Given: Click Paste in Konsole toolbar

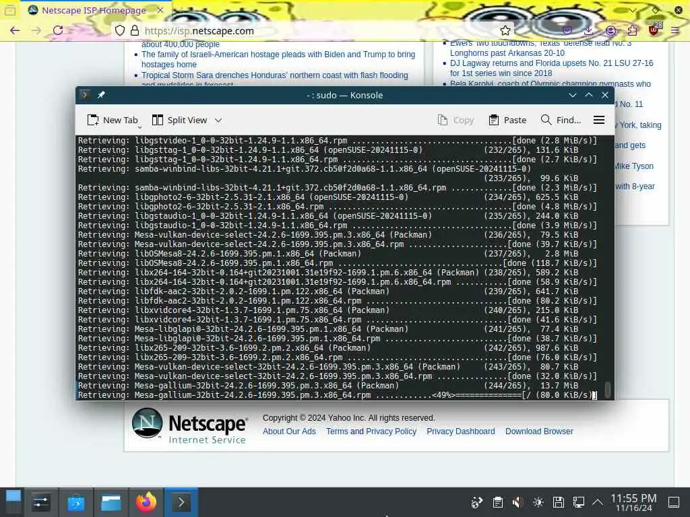Looking at the screenshot, I should coord(507,120).
